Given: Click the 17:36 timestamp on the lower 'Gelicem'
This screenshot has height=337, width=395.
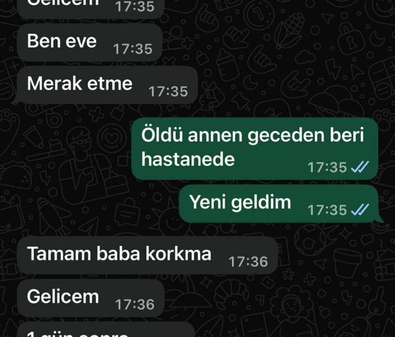Looking at the screenshot, I should click(x=135, y=304).
